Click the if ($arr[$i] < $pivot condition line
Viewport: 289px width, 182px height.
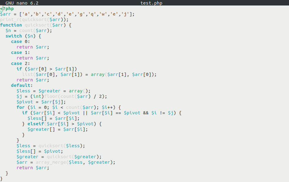(x=102, y=113)
